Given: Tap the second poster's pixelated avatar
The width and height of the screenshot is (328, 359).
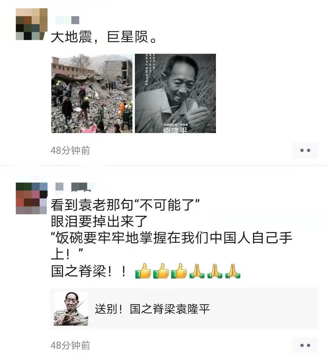Looking at the screenshot, I should click(32, 198).
